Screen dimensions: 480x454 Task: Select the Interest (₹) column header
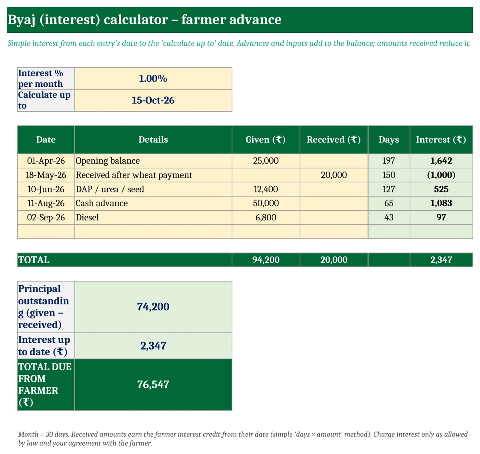coord(441,140)
